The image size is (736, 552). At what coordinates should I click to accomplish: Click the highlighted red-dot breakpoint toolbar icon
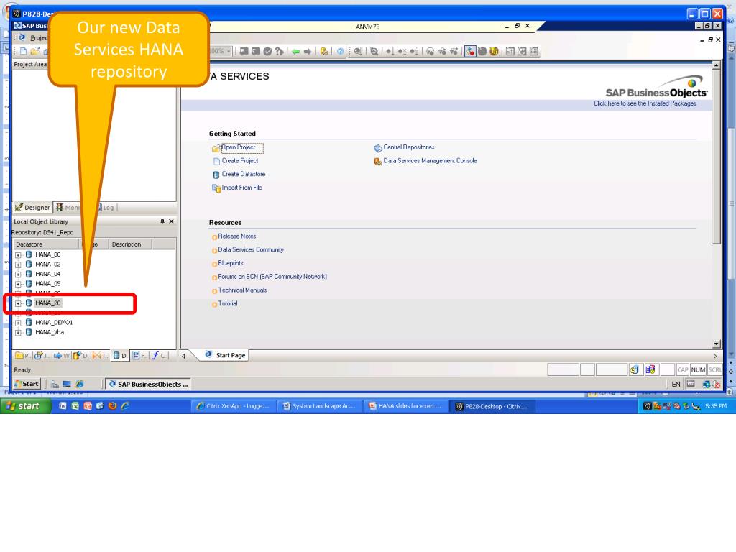(470, 52)
